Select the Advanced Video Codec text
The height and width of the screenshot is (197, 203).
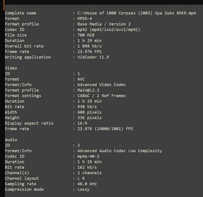tap(101, 85)
